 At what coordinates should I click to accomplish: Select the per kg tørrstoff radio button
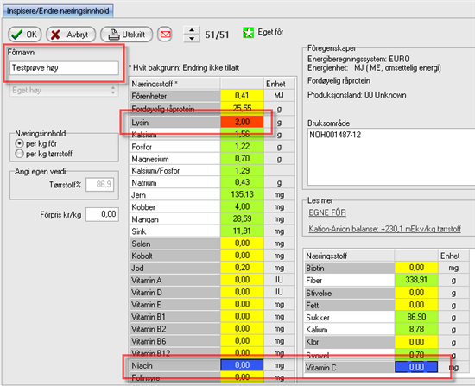tap(19, 154)
